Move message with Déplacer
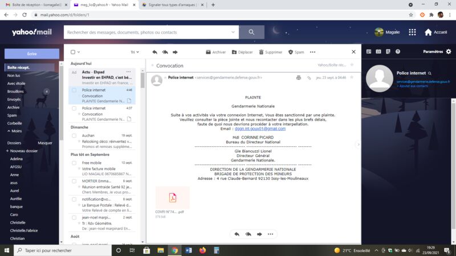This screenshot has height=256, width=456. tap(242, 52)
